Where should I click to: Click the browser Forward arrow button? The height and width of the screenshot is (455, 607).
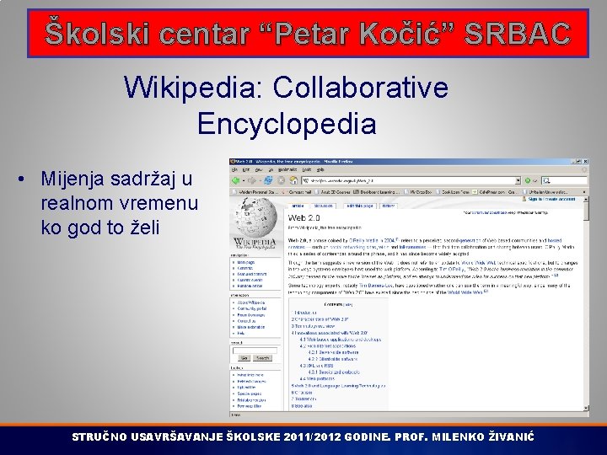click(251, 180)
